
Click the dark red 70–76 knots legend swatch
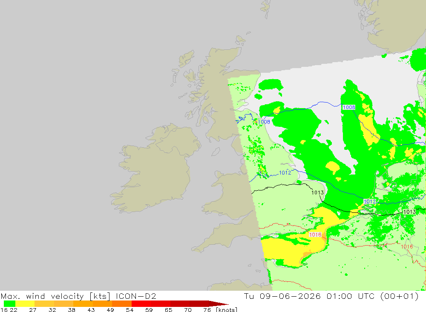click(x=199, y=303)
